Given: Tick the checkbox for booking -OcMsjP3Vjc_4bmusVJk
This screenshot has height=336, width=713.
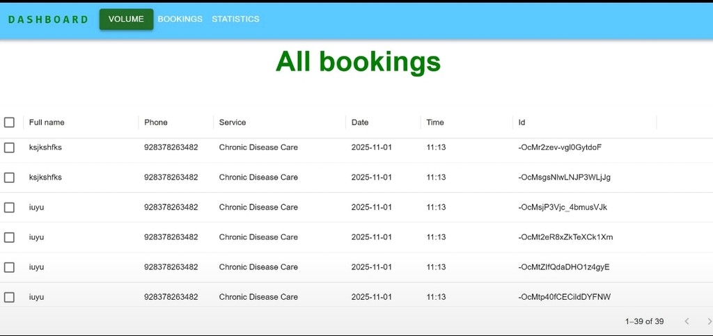Looking at the screenshot, I should coord(9,207).
